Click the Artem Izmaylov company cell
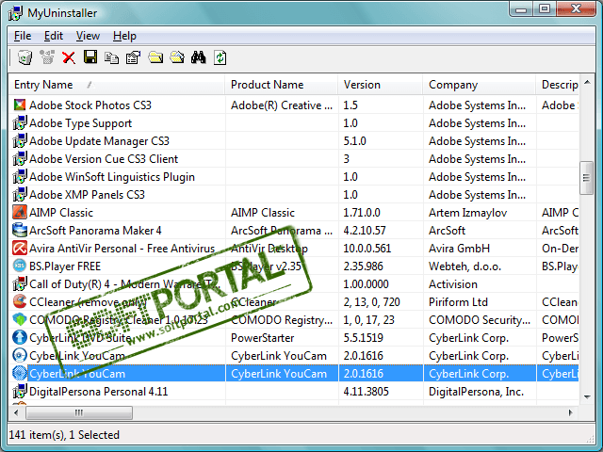603x452 pixels. [x=467, y=213]
